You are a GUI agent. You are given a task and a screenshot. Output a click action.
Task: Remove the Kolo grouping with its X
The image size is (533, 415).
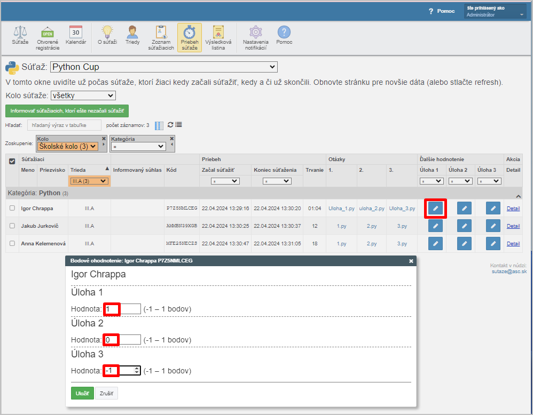click(104, 139)
